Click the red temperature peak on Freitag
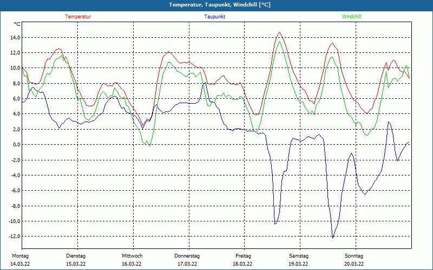Viewport: 433px width, 270px height. coord(279,32)
